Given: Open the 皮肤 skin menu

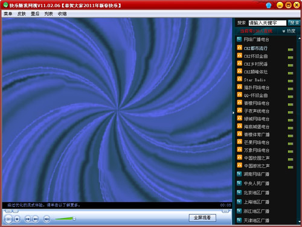Looking at the screenshot, I should [x=21, y=14].
